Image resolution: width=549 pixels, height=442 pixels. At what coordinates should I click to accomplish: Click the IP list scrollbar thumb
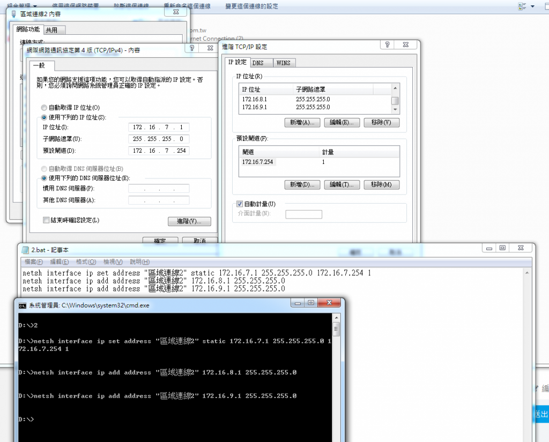[395, 101]
